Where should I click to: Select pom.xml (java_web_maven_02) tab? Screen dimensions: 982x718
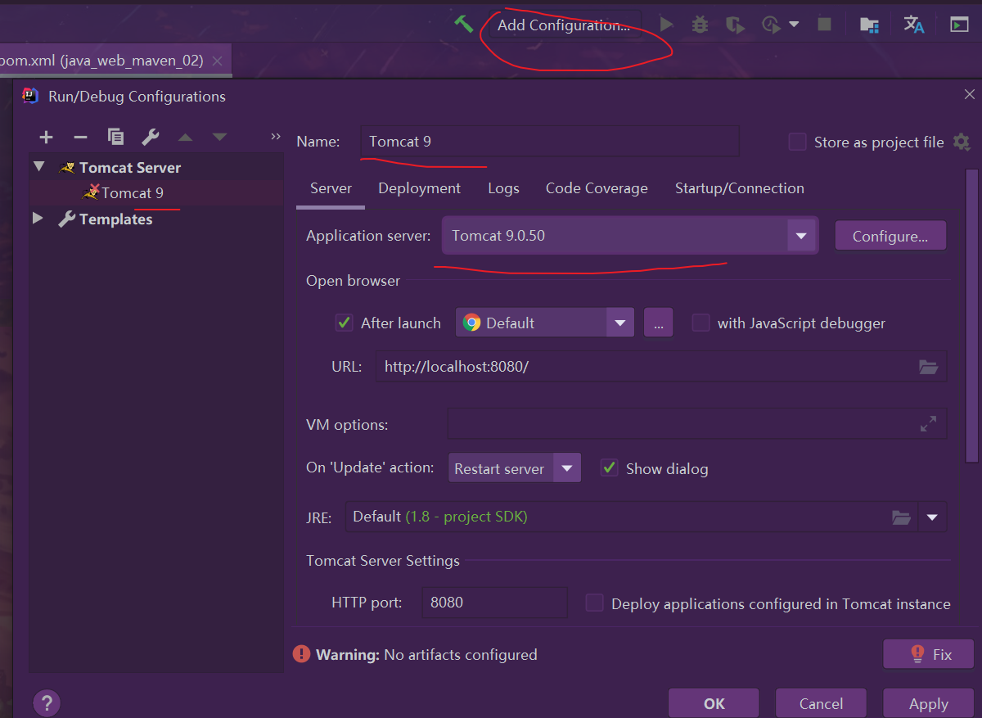[101, 61]
